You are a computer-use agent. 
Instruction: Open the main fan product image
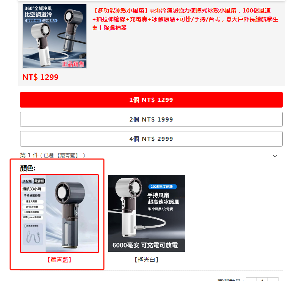click(x=55, y=36)
